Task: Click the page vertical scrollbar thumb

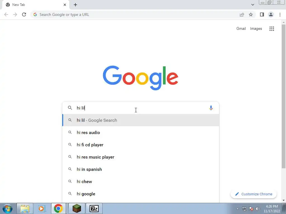Action: 283,96
